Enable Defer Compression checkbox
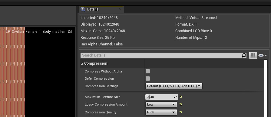Image resolution: width=271 pixels, height=117 pixels. coord(148,79)
